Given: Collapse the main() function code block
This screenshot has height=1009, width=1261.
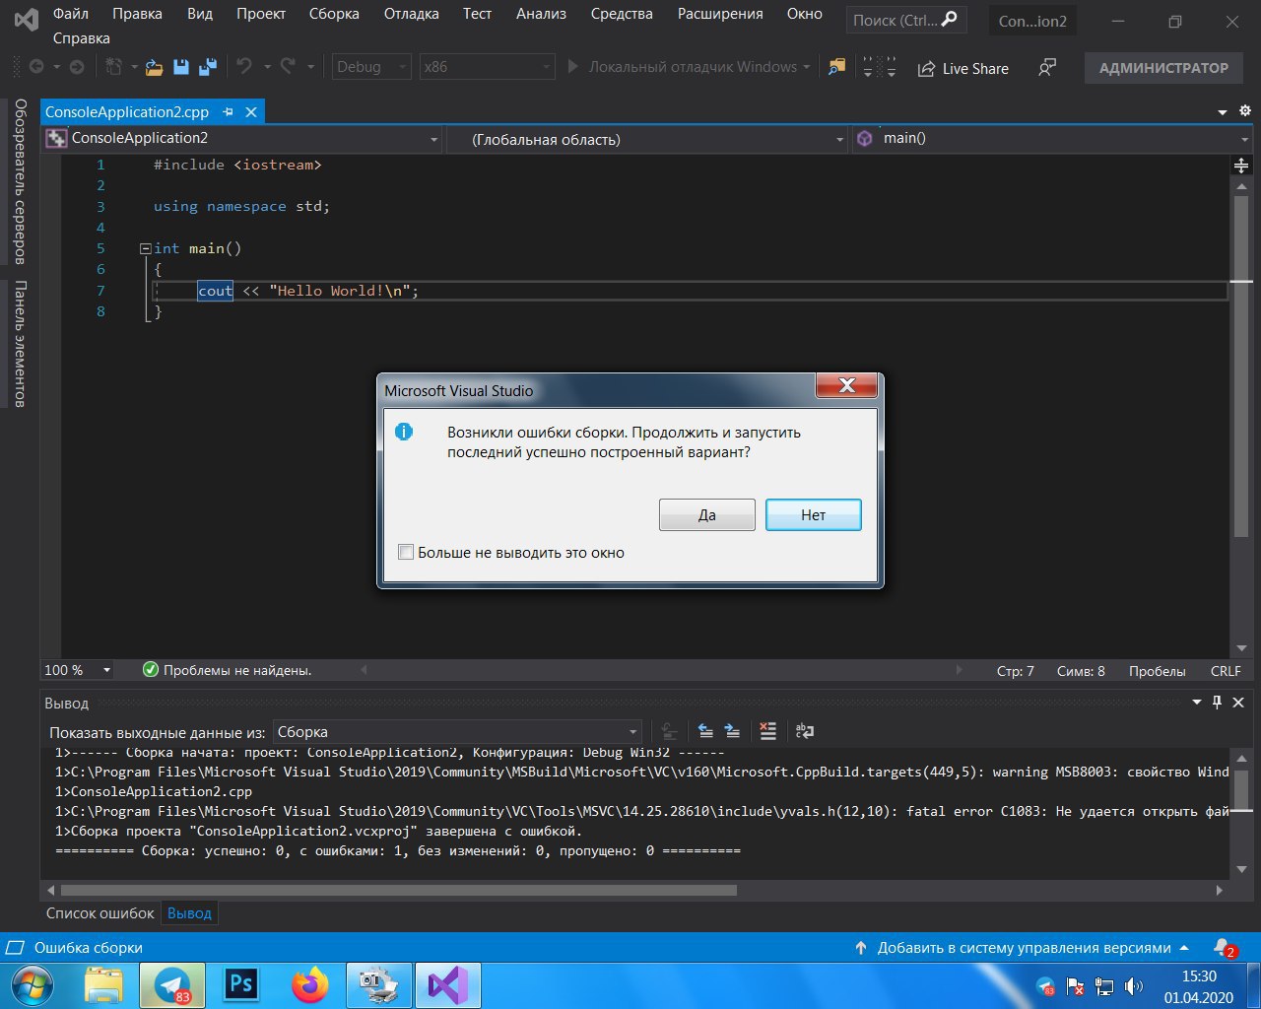Looking at the screenshot, I should click(146, 248).
